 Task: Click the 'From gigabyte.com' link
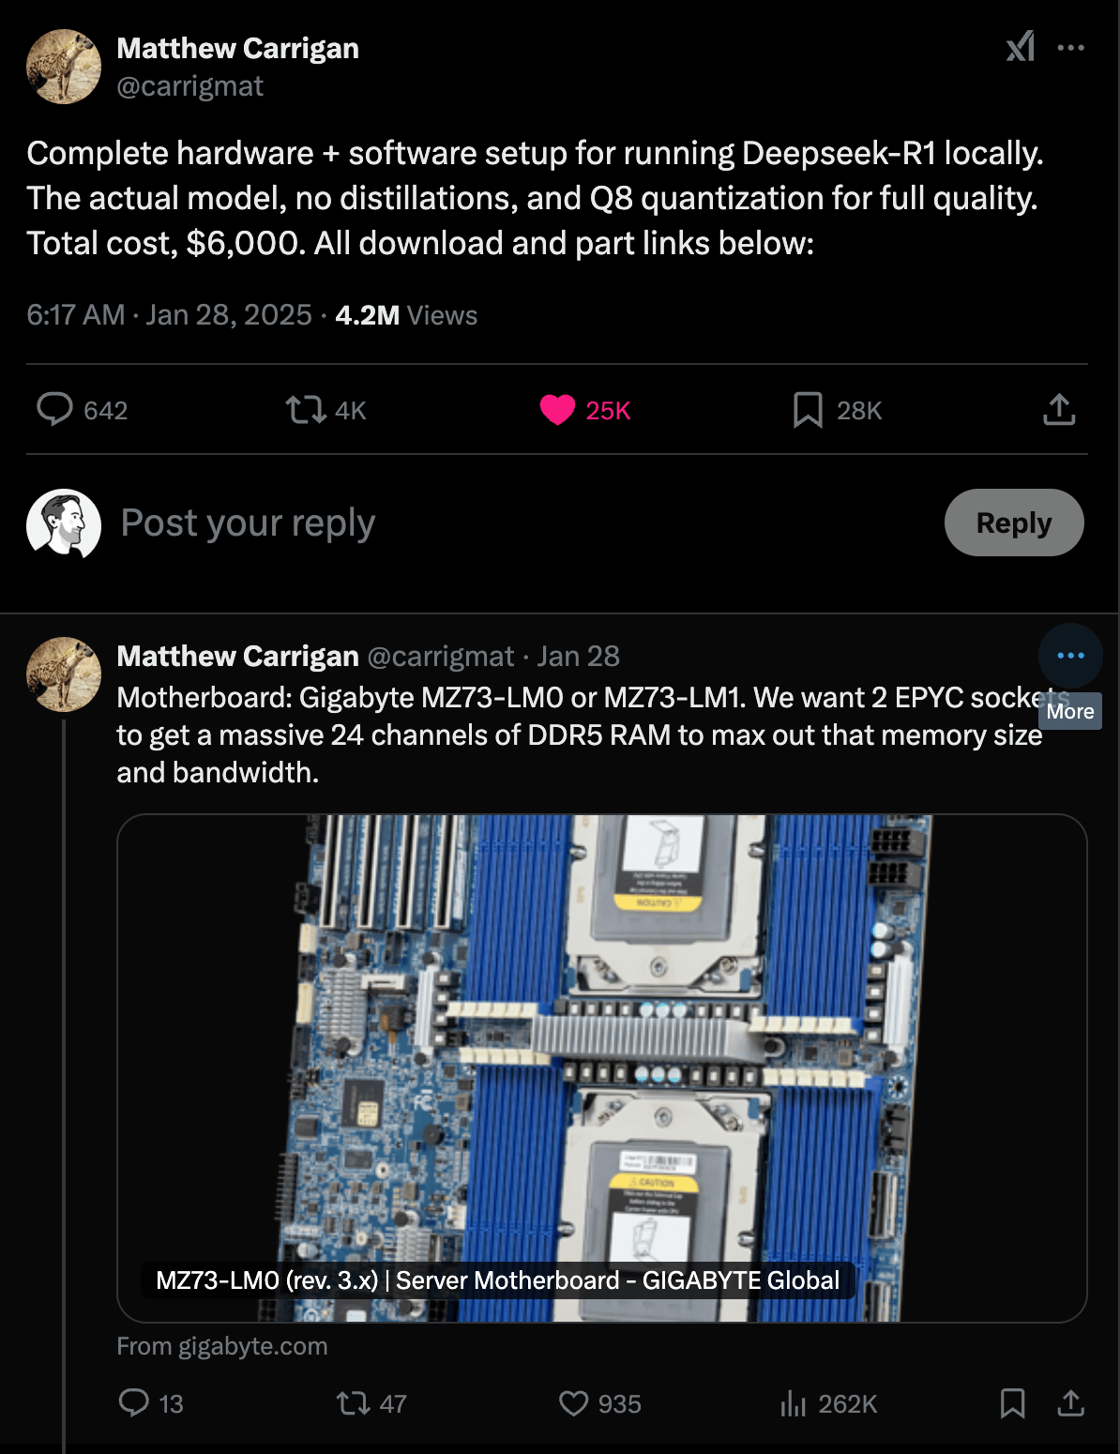(222, 1346)
